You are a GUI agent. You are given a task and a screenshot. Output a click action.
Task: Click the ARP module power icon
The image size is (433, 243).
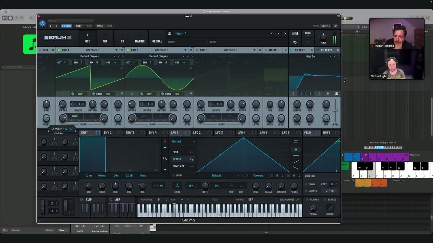(111, 199)
